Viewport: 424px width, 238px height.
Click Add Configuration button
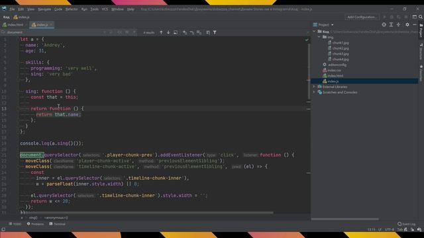(362, 17)
